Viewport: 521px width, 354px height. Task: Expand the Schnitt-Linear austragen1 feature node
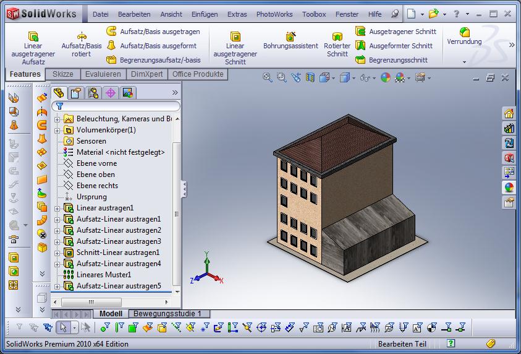click(x=57, y=253)
